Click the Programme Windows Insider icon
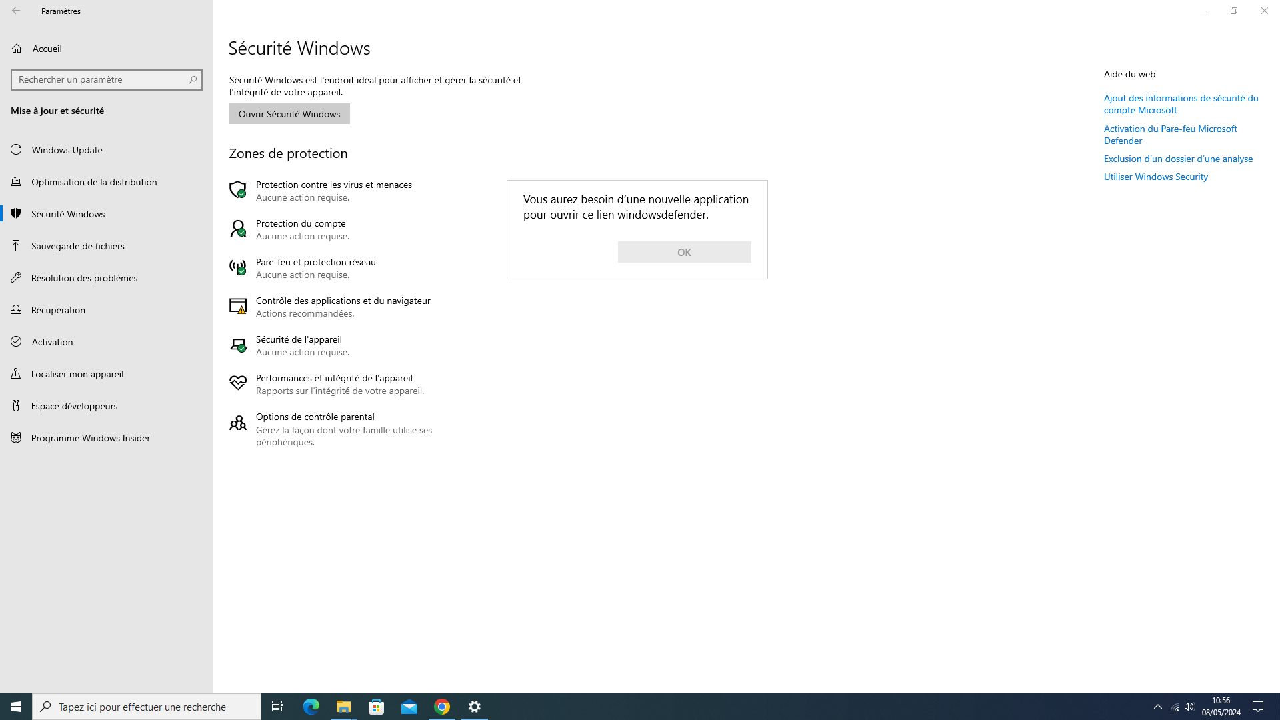1280x720 pixels. (x=17, y=438)
